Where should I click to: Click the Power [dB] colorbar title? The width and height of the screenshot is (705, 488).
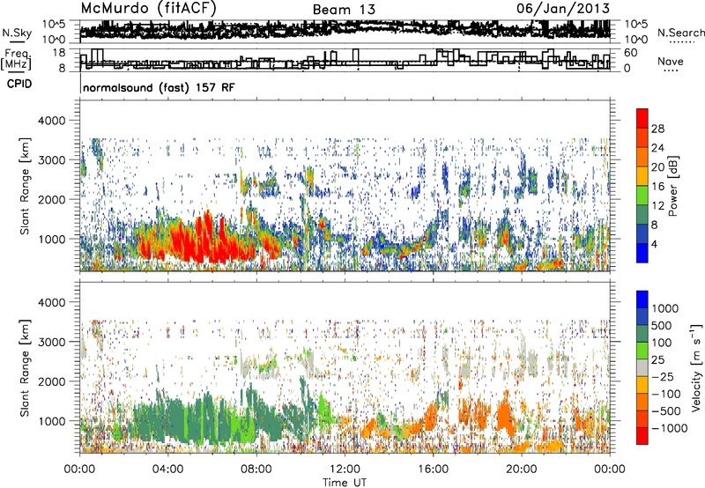(673, 186)
